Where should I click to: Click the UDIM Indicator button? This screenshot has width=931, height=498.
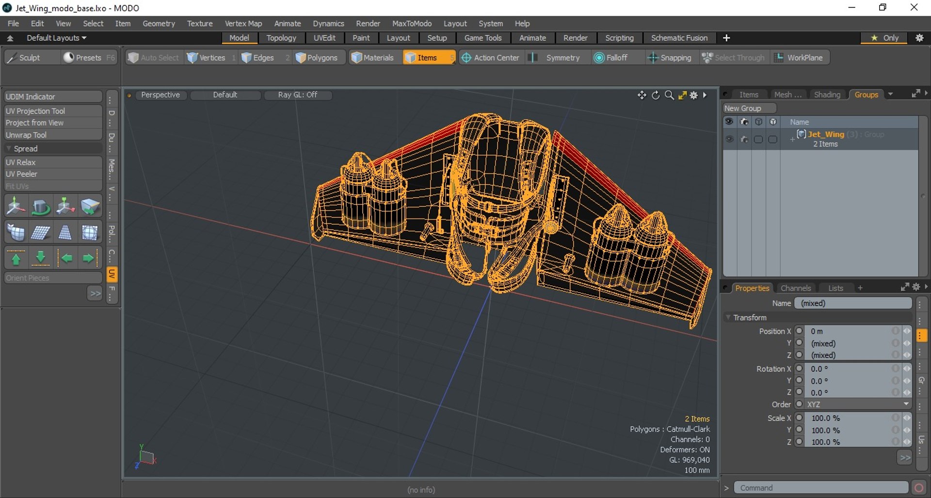[53, 97]
